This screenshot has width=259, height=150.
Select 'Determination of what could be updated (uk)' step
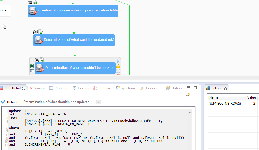tap(74, 40)
